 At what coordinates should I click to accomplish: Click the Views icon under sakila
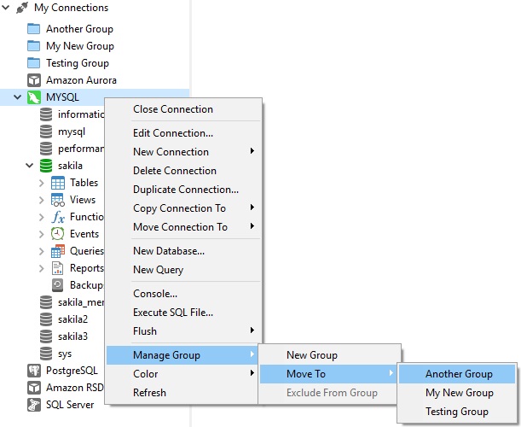[x=58, y=200]
